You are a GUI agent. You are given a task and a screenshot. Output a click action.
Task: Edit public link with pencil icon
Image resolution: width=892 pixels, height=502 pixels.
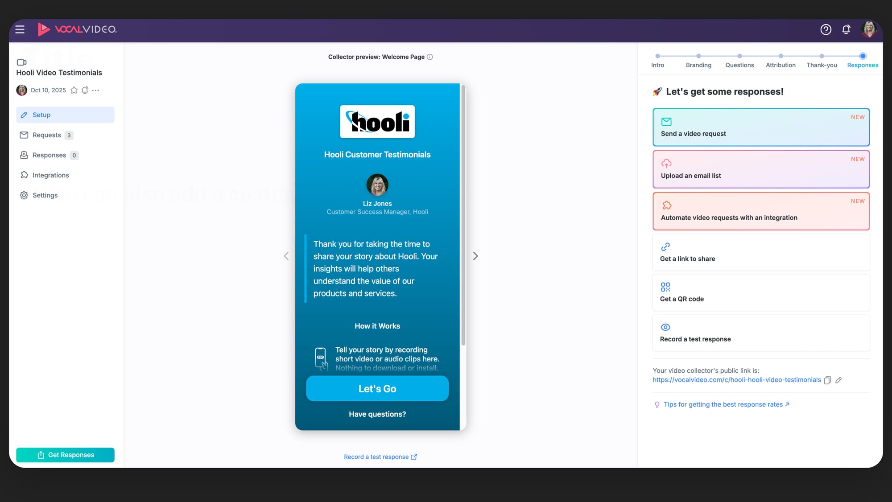838,380
